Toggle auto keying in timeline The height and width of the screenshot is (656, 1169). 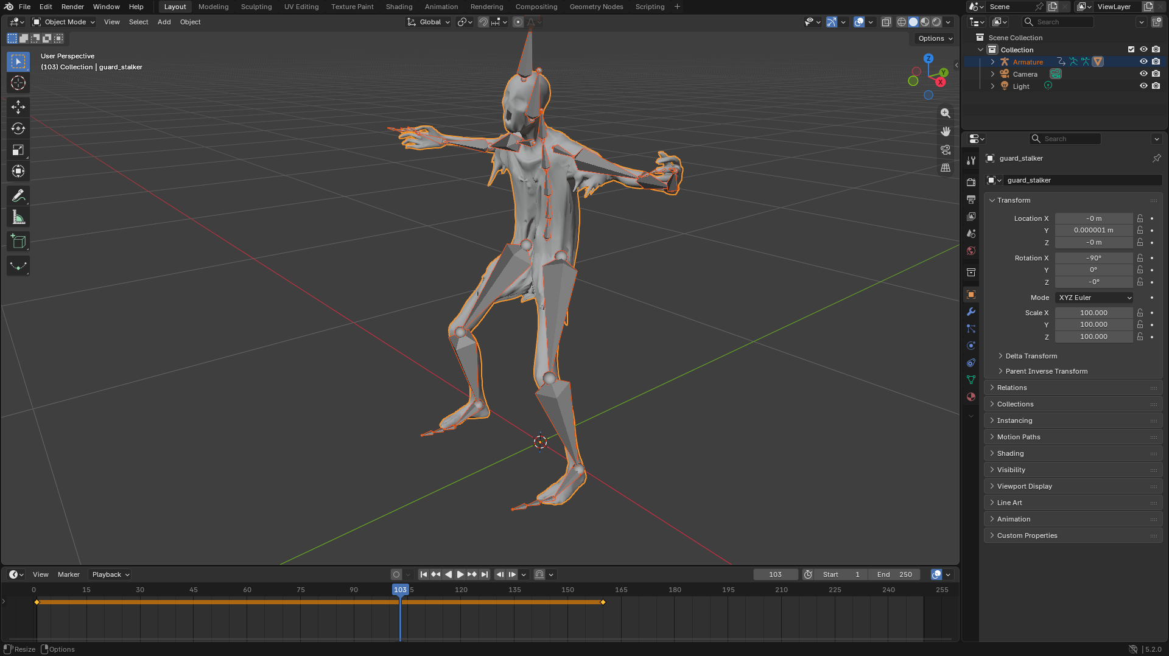(x=396, y=574)
